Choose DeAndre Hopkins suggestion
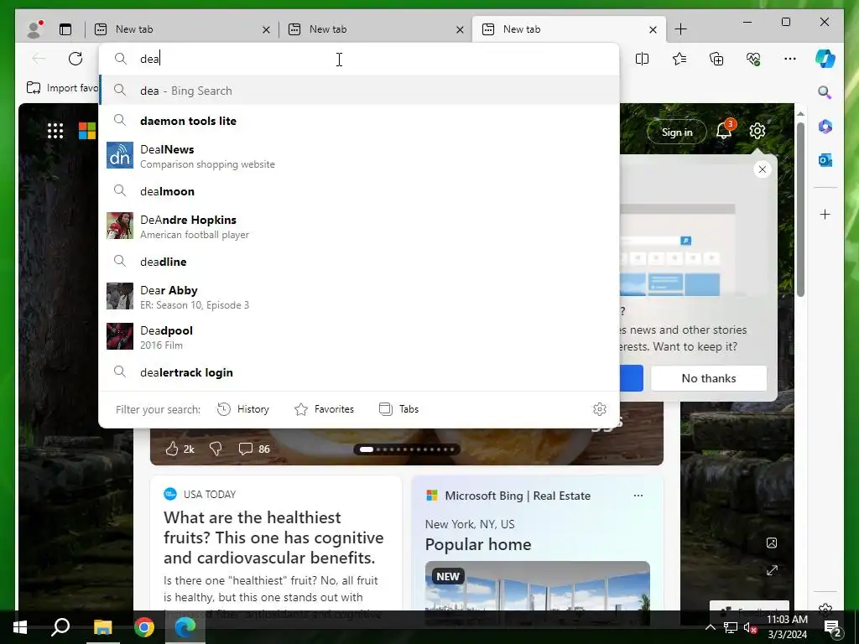This screenshot has height=644, width=859. point(359,226)
